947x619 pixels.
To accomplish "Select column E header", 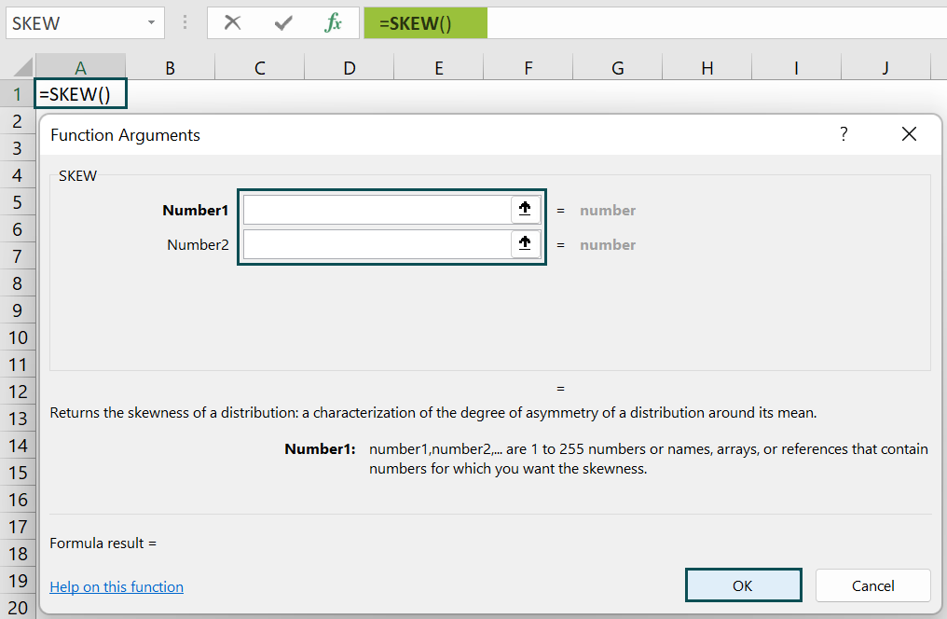I will click(438, 68).
